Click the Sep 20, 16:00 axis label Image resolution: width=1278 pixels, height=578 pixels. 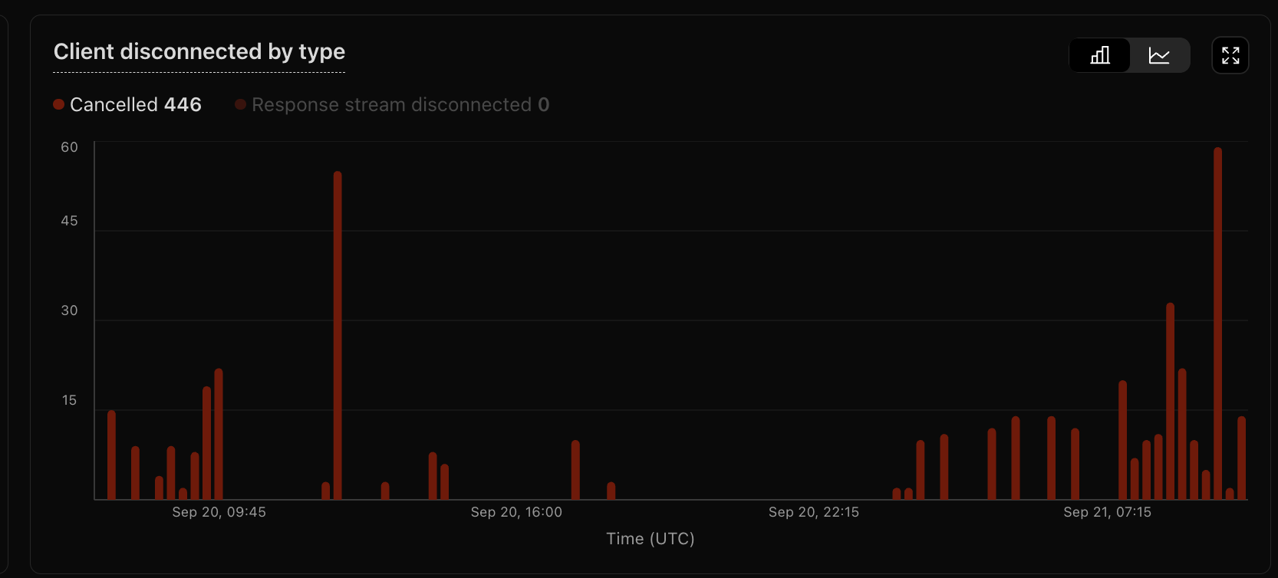pyautogui.click(x=516, y=512)
